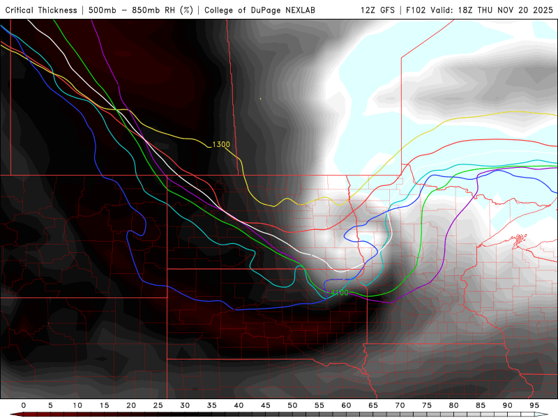Click the "85" value on the color scale
This screenshot has height=418, width=558.
tap(481, 405)
